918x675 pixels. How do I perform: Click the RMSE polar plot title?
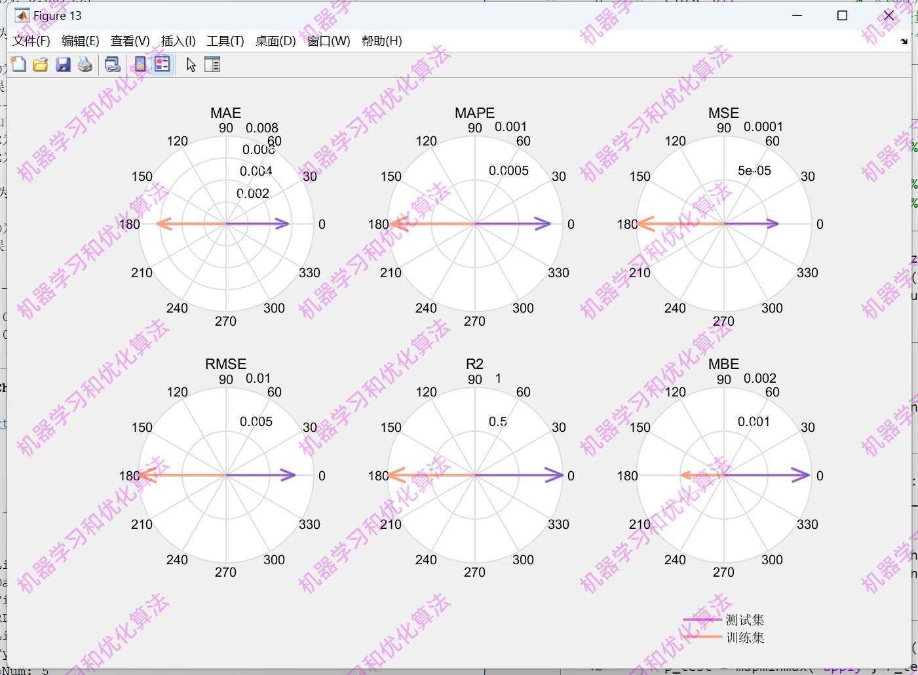click(225, 364)
